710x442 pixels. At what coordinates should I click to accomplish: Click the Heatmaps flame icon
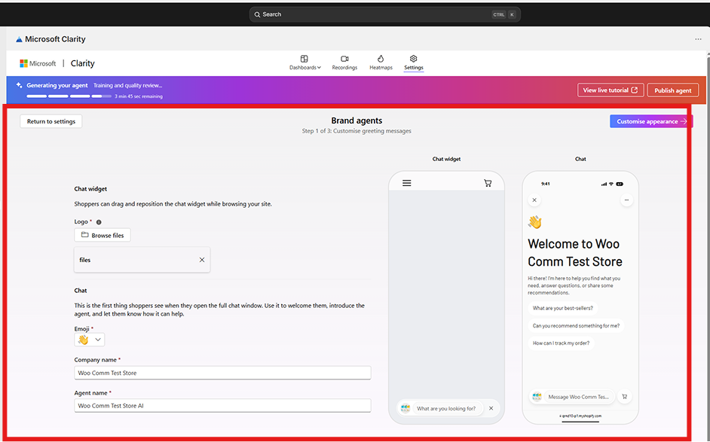(x=381, y=59)
